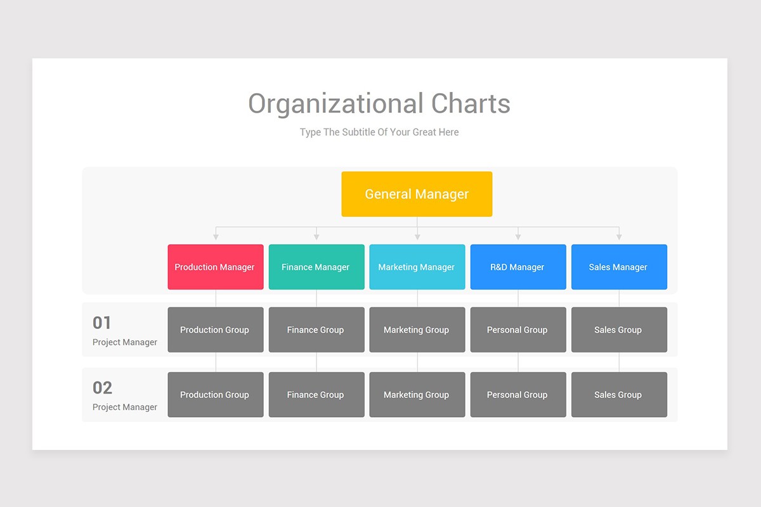Select Production Group in row 02
Image resolution: width=761 pixels, height=507 pixels.
[215, 394]
